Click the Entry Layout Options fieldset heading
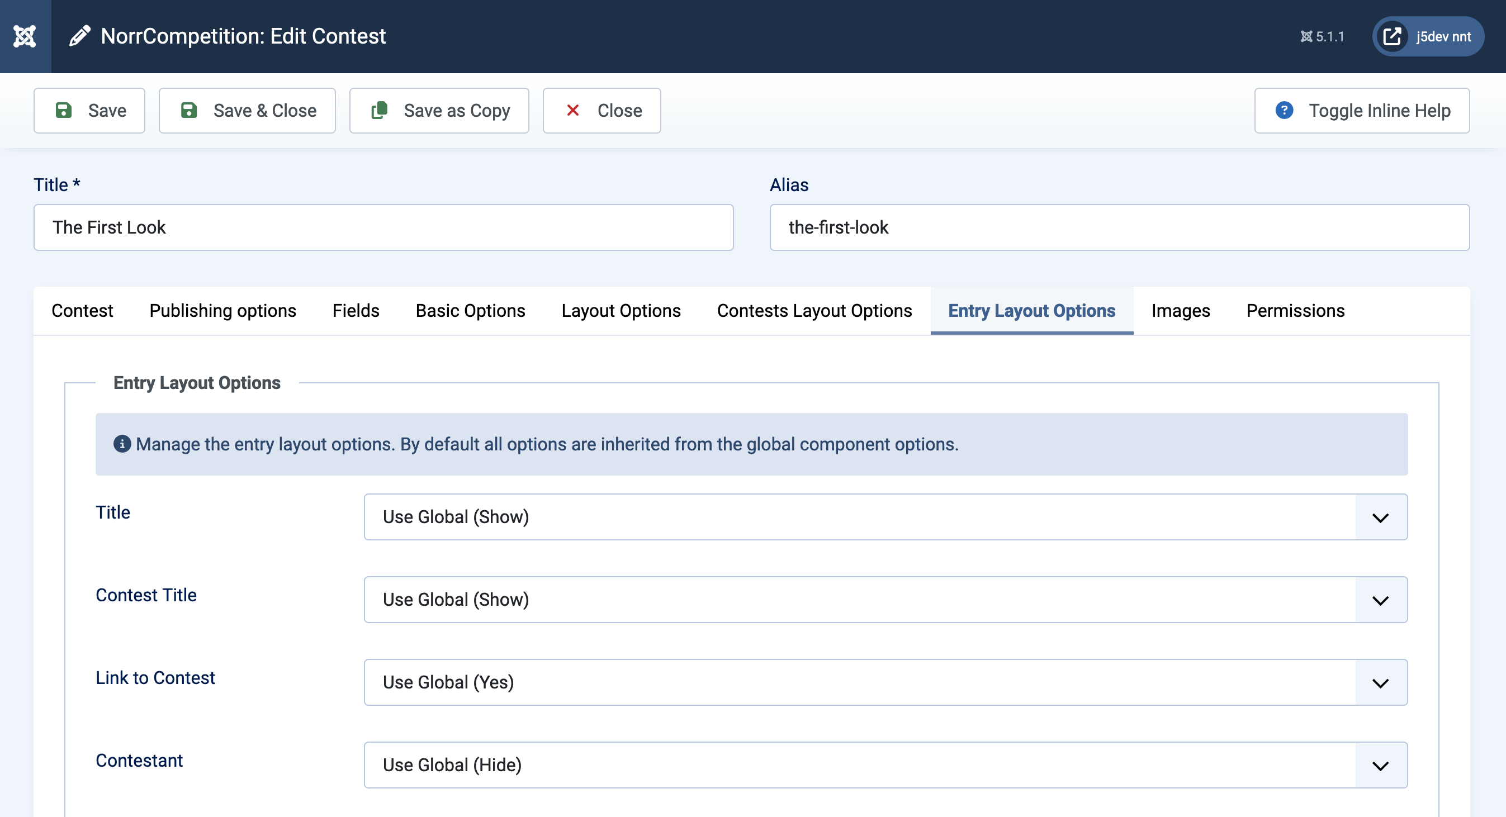 pos(197,383)
